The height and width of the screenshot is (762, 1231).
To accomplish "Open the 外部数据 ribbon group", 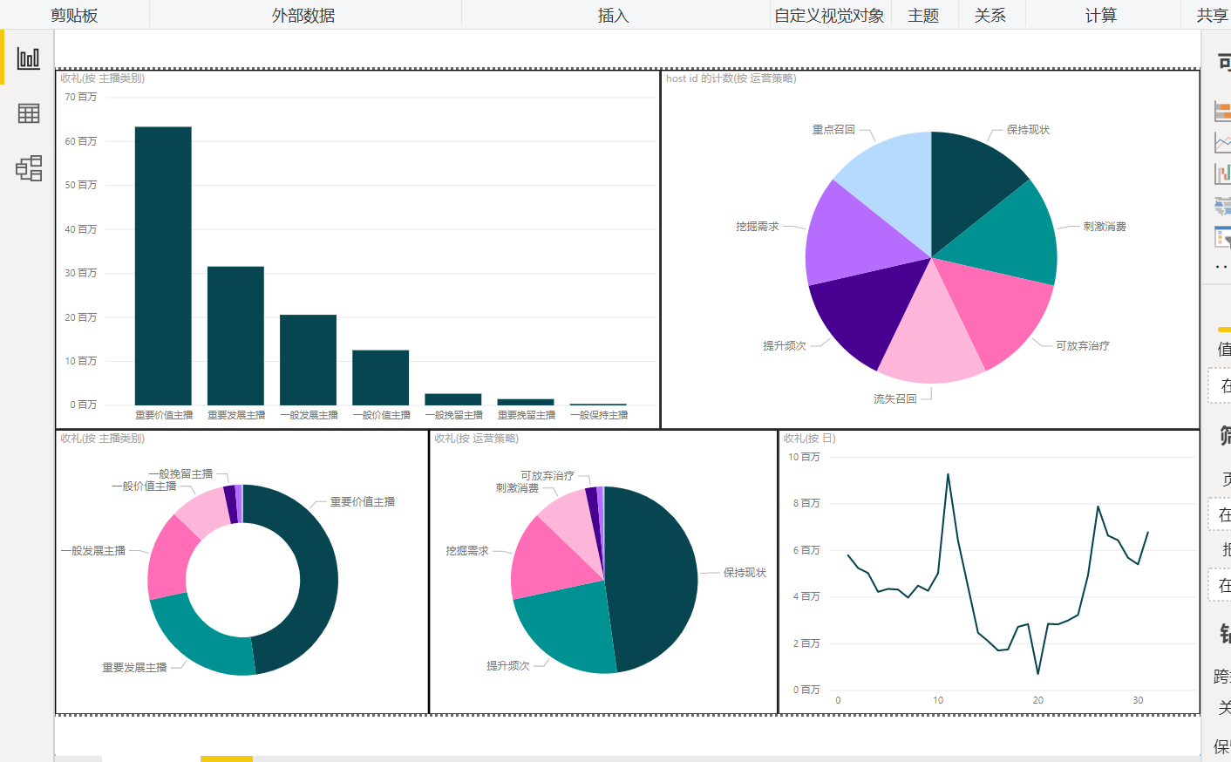I will click(x=303, y=15).
